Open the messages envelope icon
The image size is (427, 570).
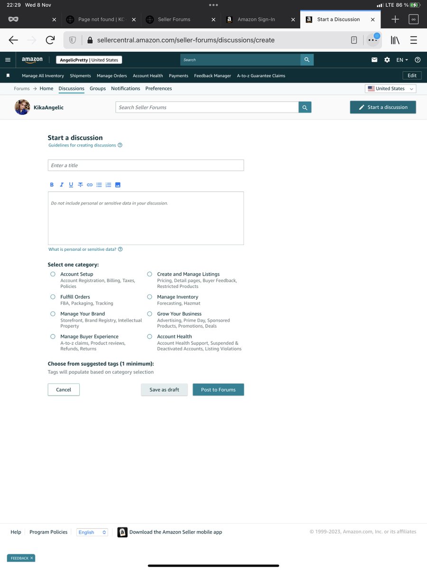point(374,60)
